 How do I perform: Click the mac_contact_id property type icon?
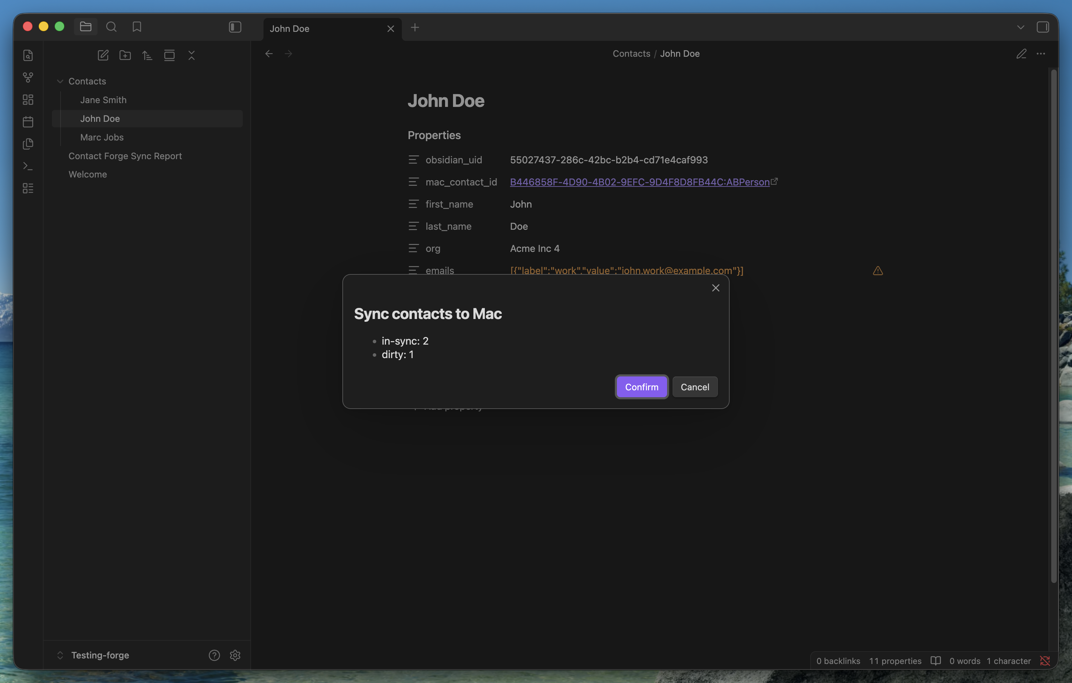[414, 182]
